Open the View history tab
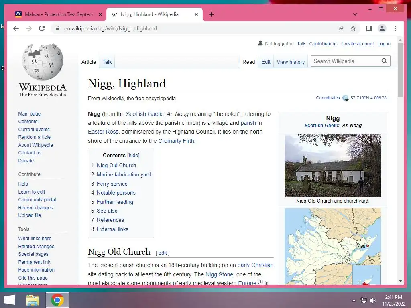Image resolution: width=411 pixels, height=308 pixels. coord(291,62)
